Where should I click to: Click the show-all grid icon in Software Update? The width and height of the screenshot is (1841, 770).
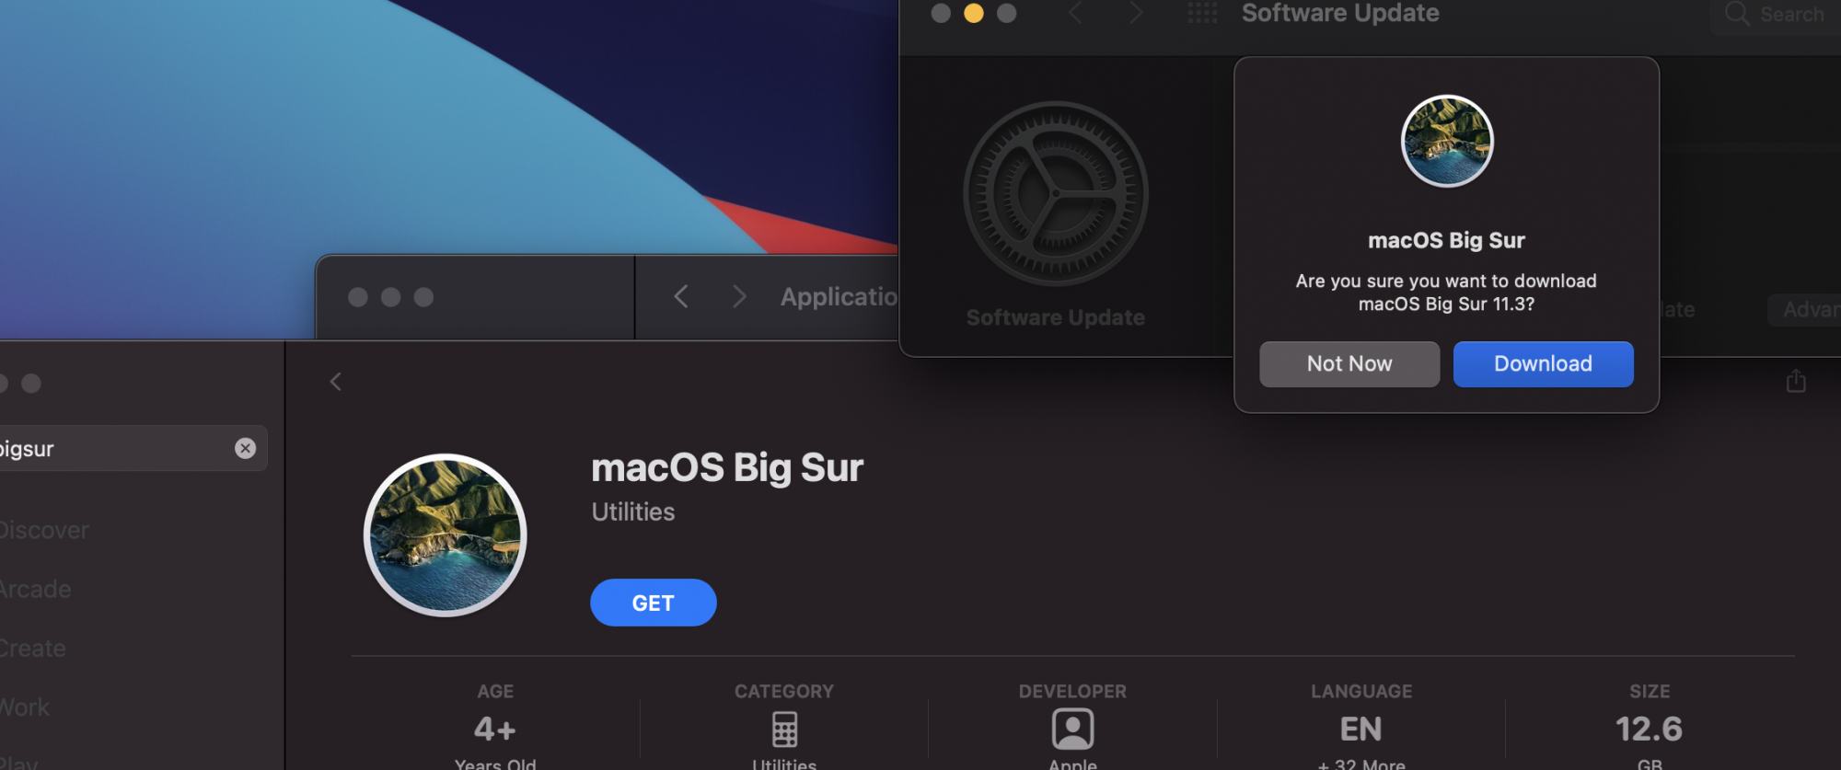[x=1202, y=13]
